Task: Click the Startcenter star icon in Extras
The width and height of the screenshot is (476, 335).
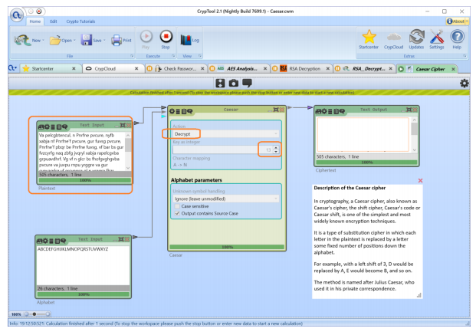Action: pyautogui.click(x=369, y=37)
